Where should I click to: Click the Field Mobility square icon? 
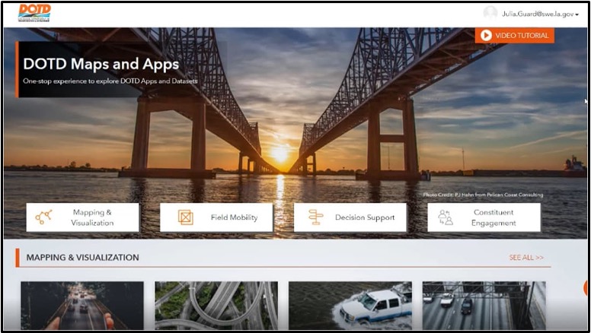185,217
